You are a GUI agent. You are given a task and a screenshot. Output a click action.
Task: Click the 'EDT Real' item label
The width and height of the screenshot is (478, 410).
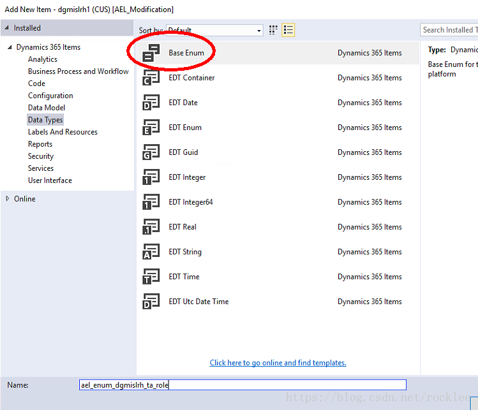183,227
